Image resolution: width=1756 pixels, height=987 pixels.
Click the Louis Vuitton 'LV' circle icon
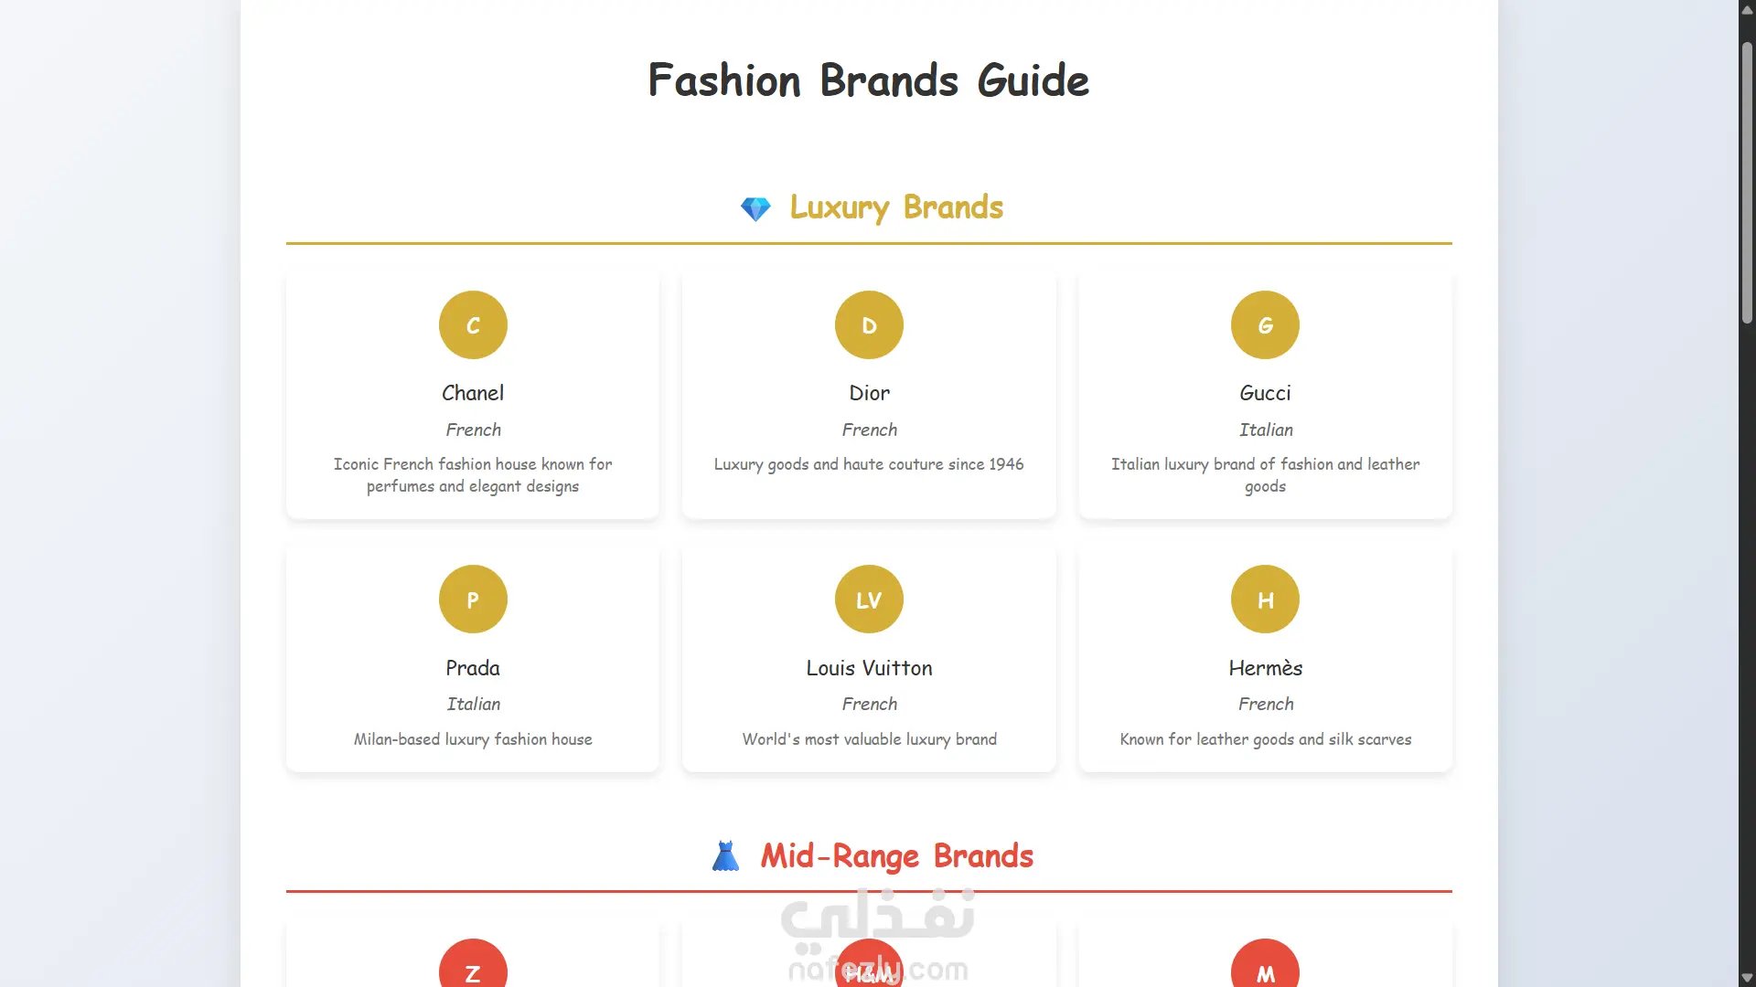pos(869,600)
